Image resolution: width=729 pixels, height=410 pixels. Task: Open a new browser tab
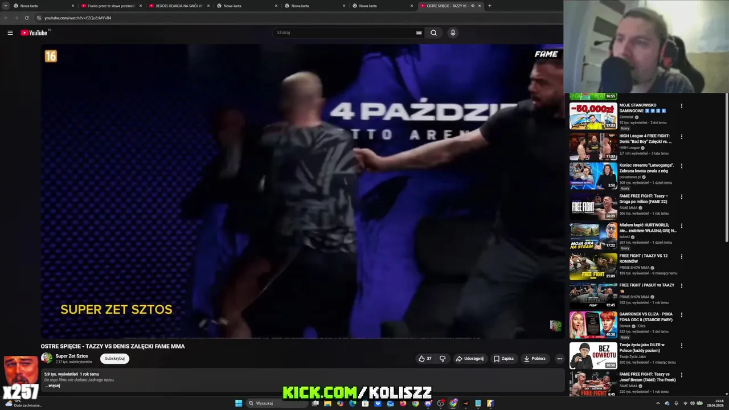490,6
